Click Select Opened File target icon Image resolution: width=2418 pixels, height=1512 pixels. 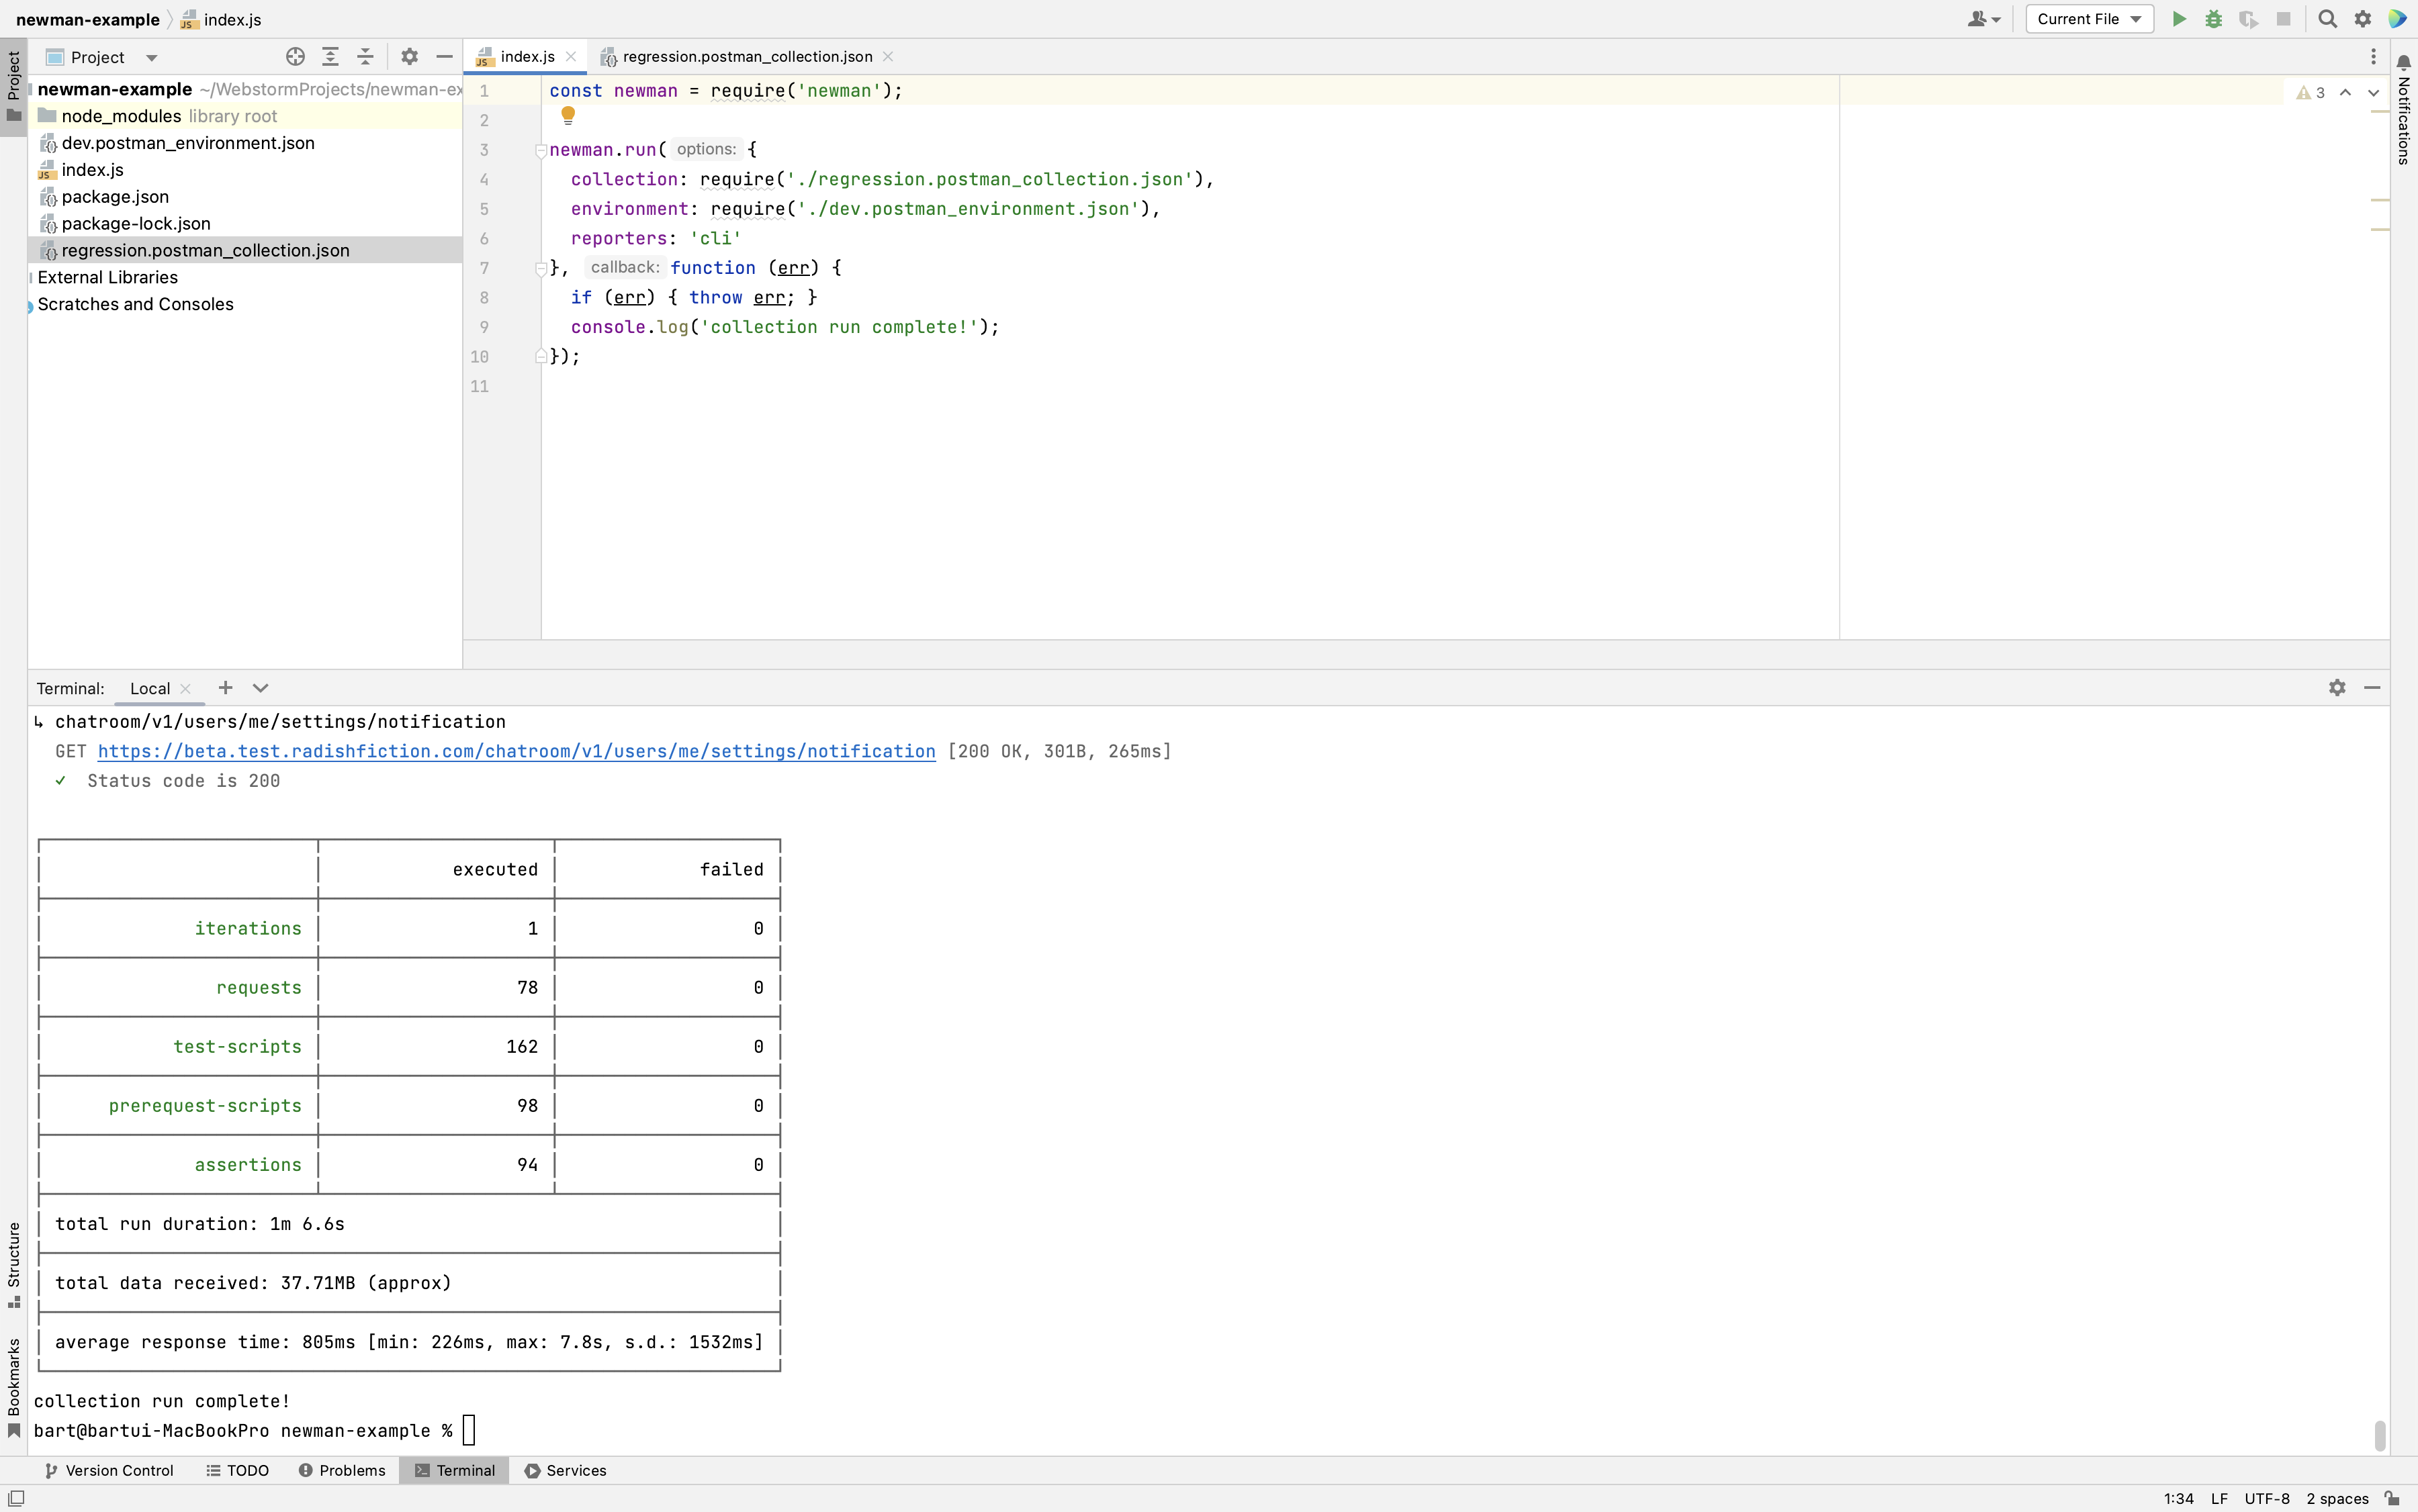click(x=294, y=57)
